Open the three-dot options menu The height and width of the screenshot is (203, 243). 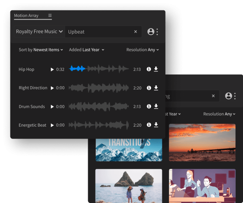[157, 32]
